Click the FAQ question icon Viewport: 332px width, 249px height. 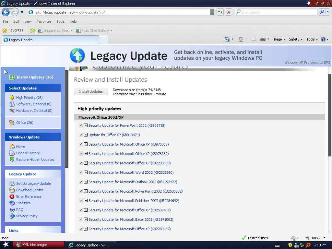pyautogui.click(x=12, y=209)
